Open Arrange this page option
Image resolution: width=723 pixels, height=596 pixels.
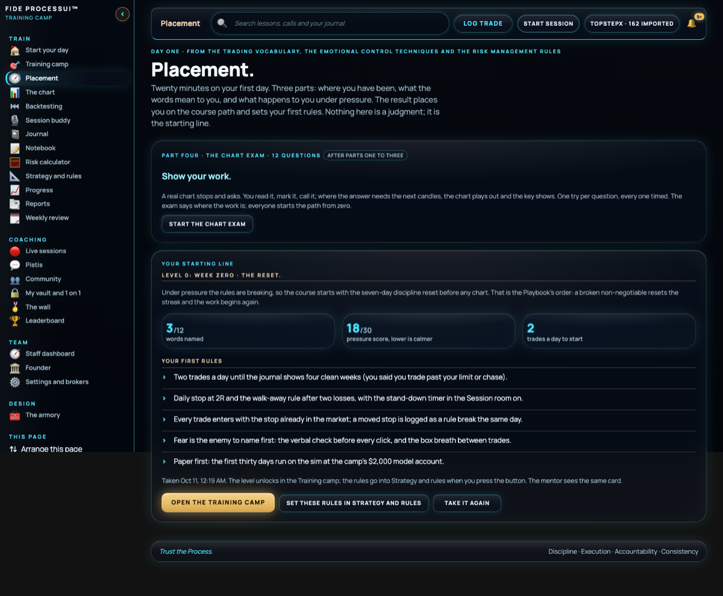click(x=46, y=449)
